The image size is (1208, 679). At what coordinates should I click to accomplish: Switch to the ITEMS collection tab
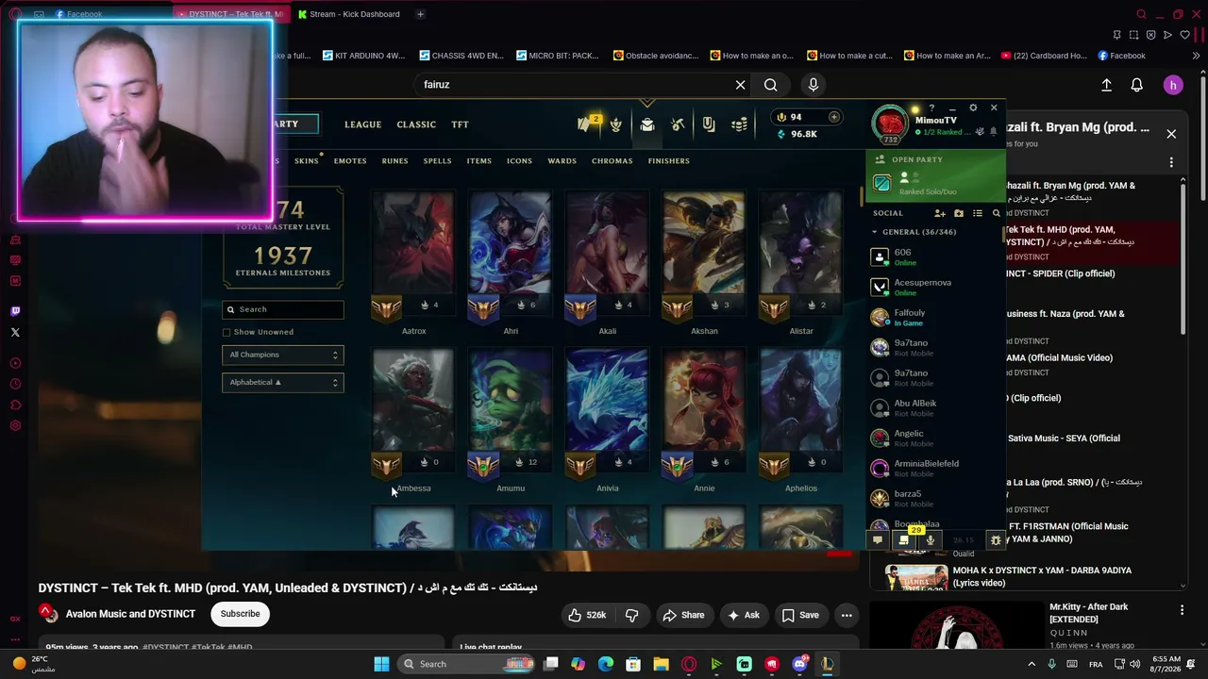pyautogui.click(x=479, y=161)
